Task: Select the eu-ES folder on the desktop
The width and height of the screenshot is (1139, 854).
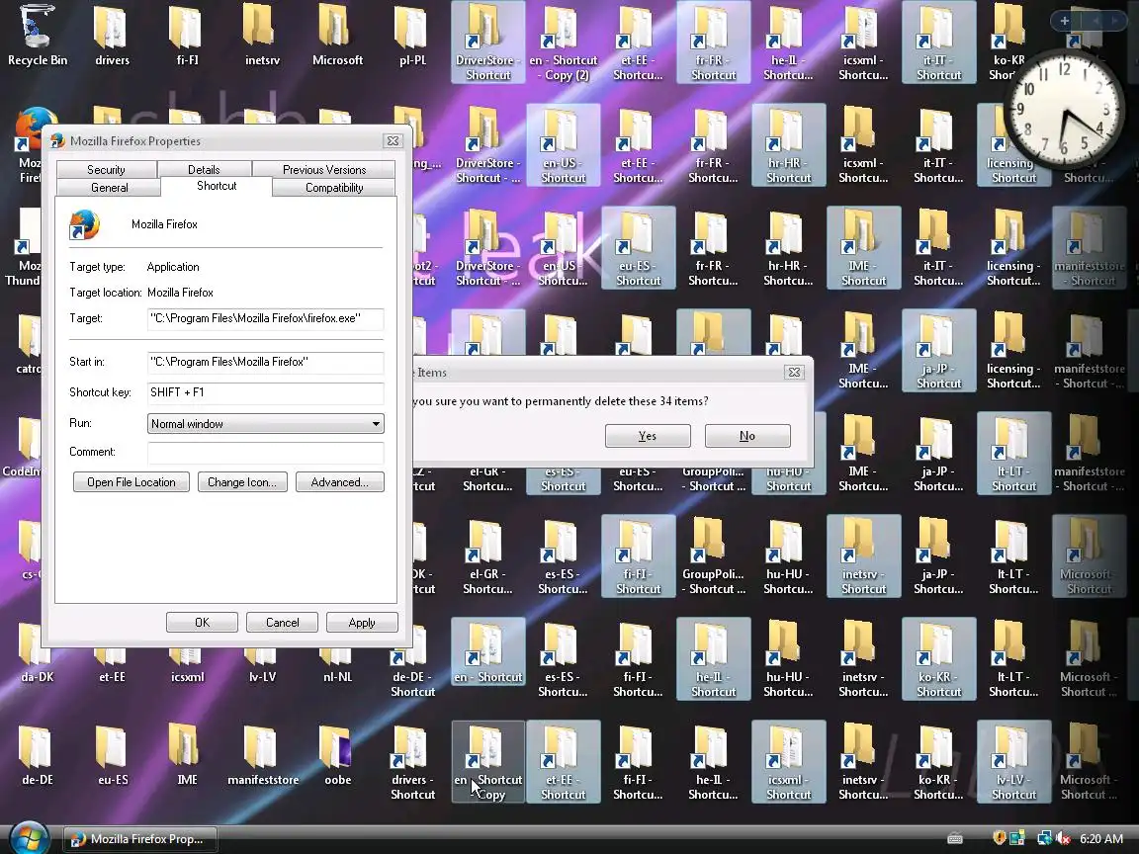Action: click(112, 755)
